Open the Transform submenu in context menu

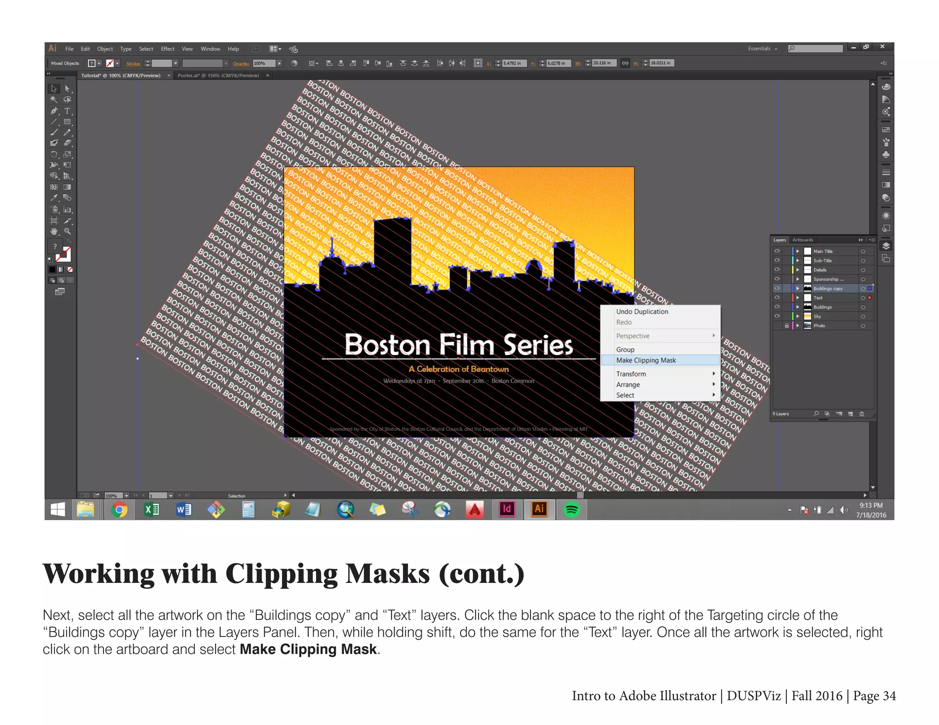click(x=660, y=374)
